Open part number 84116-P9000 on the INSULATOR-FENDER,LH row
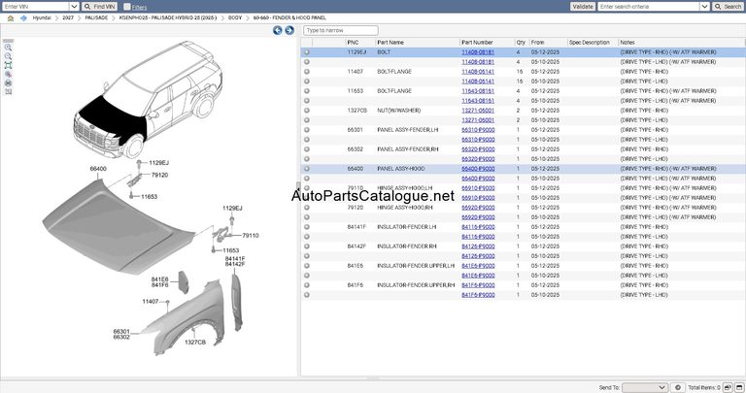746x393 pixels. click(478, 227)
